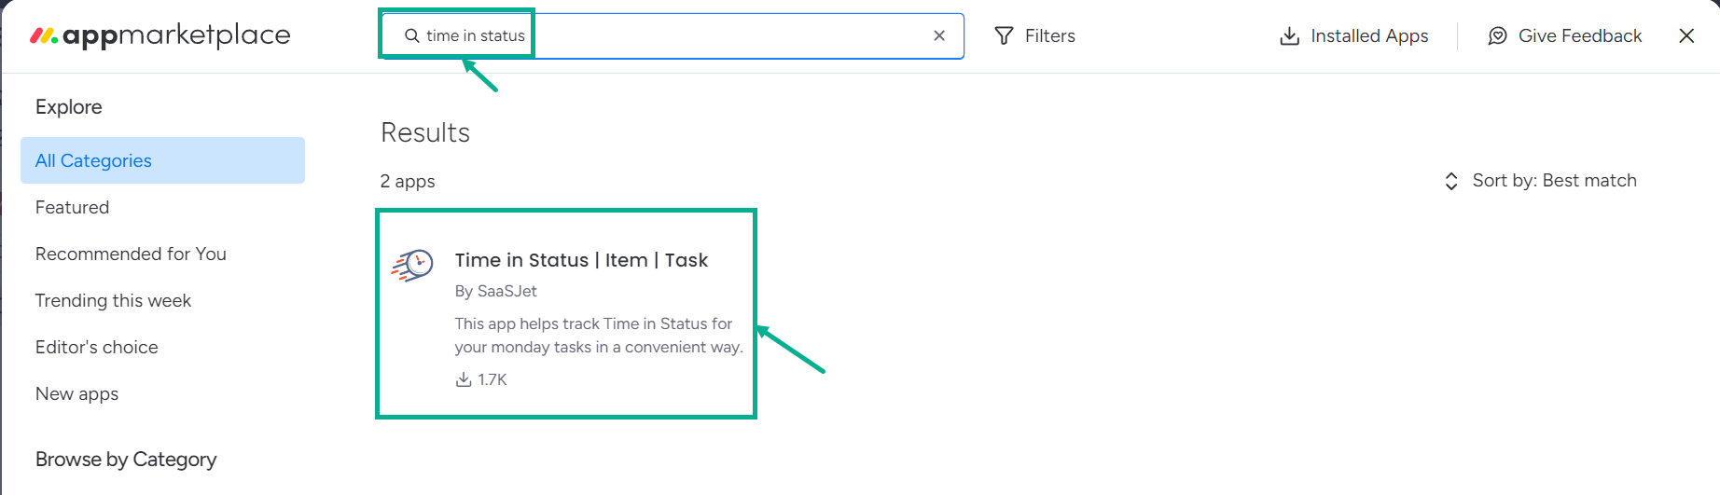The width and height of the screenshot is (1720, 495).
Task: Click the search magnifier icon
Action: (x=411, y=35)
